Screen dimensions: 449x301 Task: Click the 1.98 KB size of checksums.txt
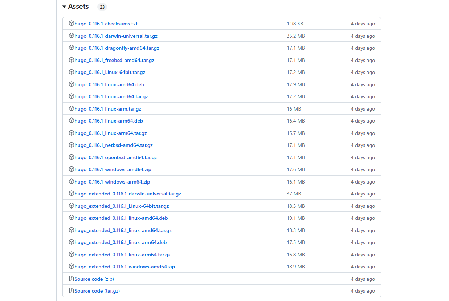point(295,24)
